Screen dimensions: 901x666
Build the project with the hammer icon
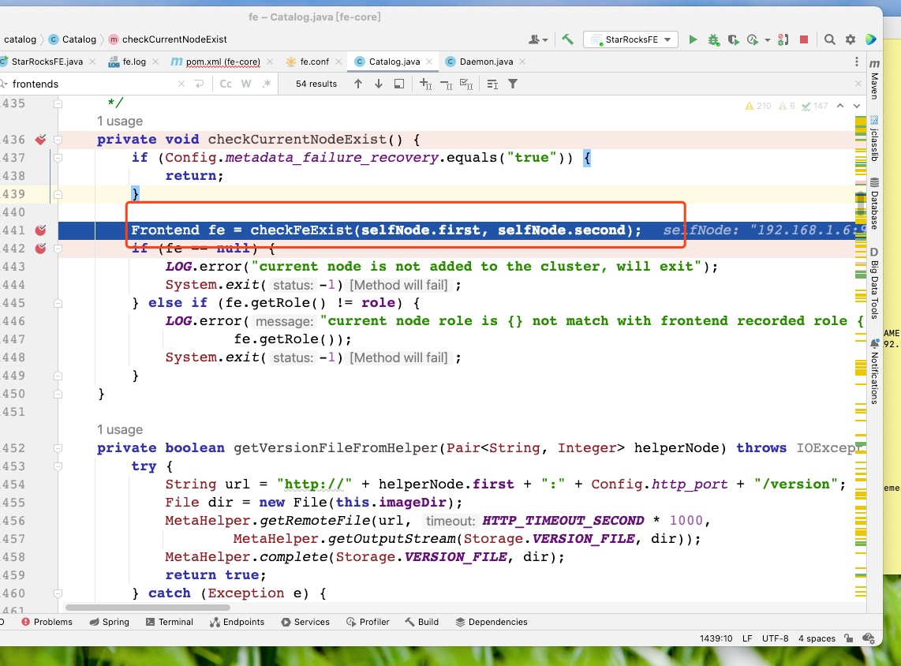pos(567,39)
